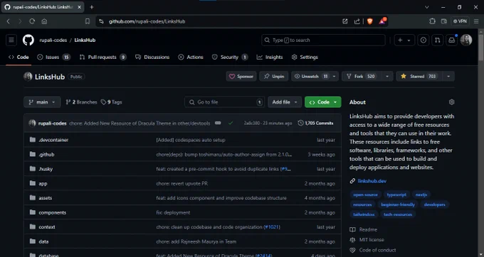The width and height of the screenshot is (484, 257).
Task: View the green check commit status
Action: [x=231, y=123]
